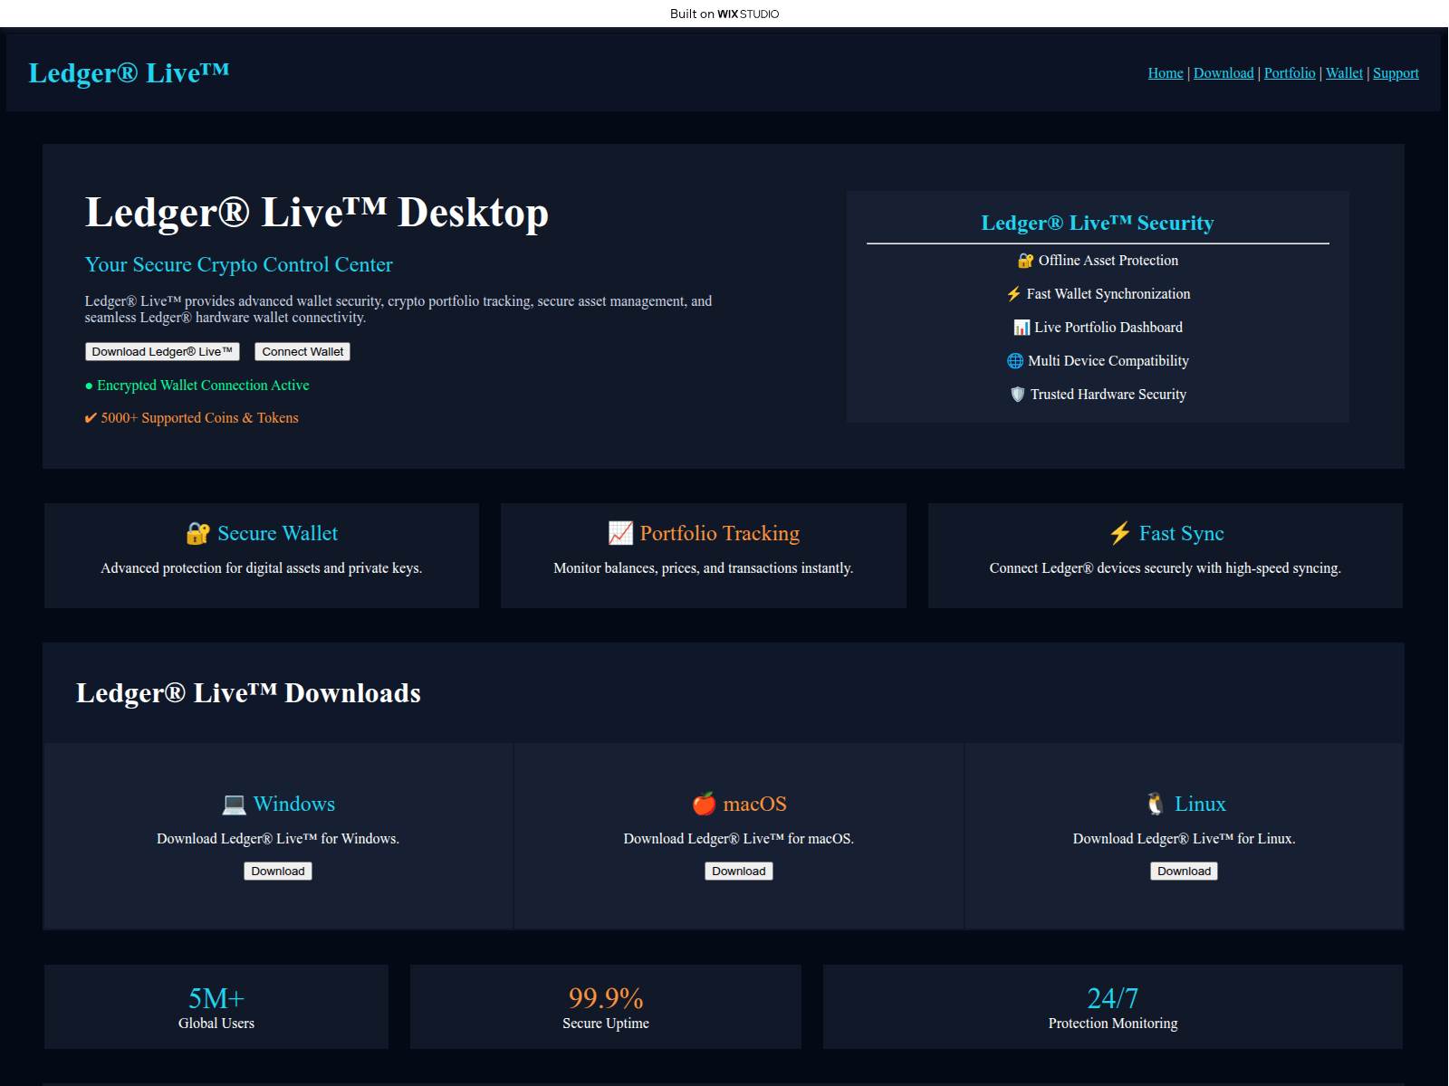1449x1086 pixels.
Task: Click the Ledger® Live™ Desktop heading
Action: click(317, 213)
